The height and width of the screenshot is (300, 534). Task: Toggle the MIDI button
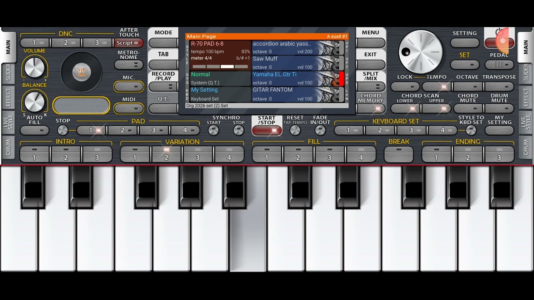click(x=128, y=108)
